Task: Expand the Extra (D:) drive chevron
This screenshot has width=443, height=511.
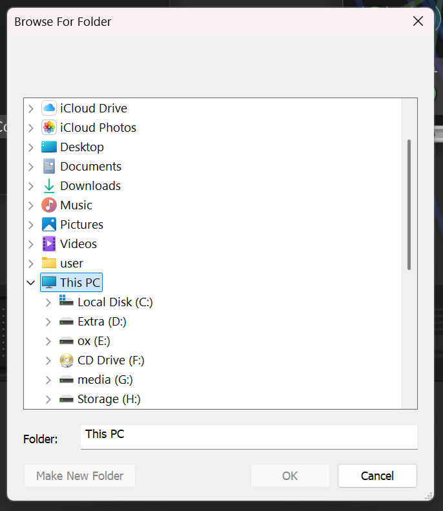Action: 48,322
